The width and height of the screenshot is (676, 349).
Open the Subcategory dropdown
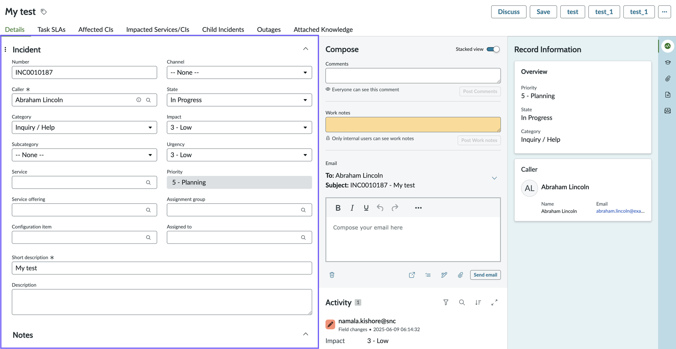(x=84, y=155)
